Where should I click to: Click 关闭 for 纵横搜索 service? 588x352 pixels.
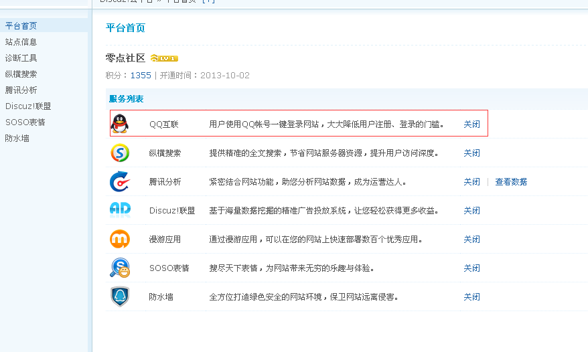point(471,153)
